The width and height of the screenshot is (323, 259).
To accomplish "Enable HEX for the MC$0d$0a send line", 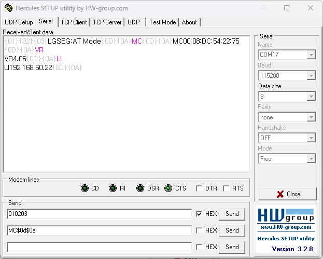I will pos(199,230).
